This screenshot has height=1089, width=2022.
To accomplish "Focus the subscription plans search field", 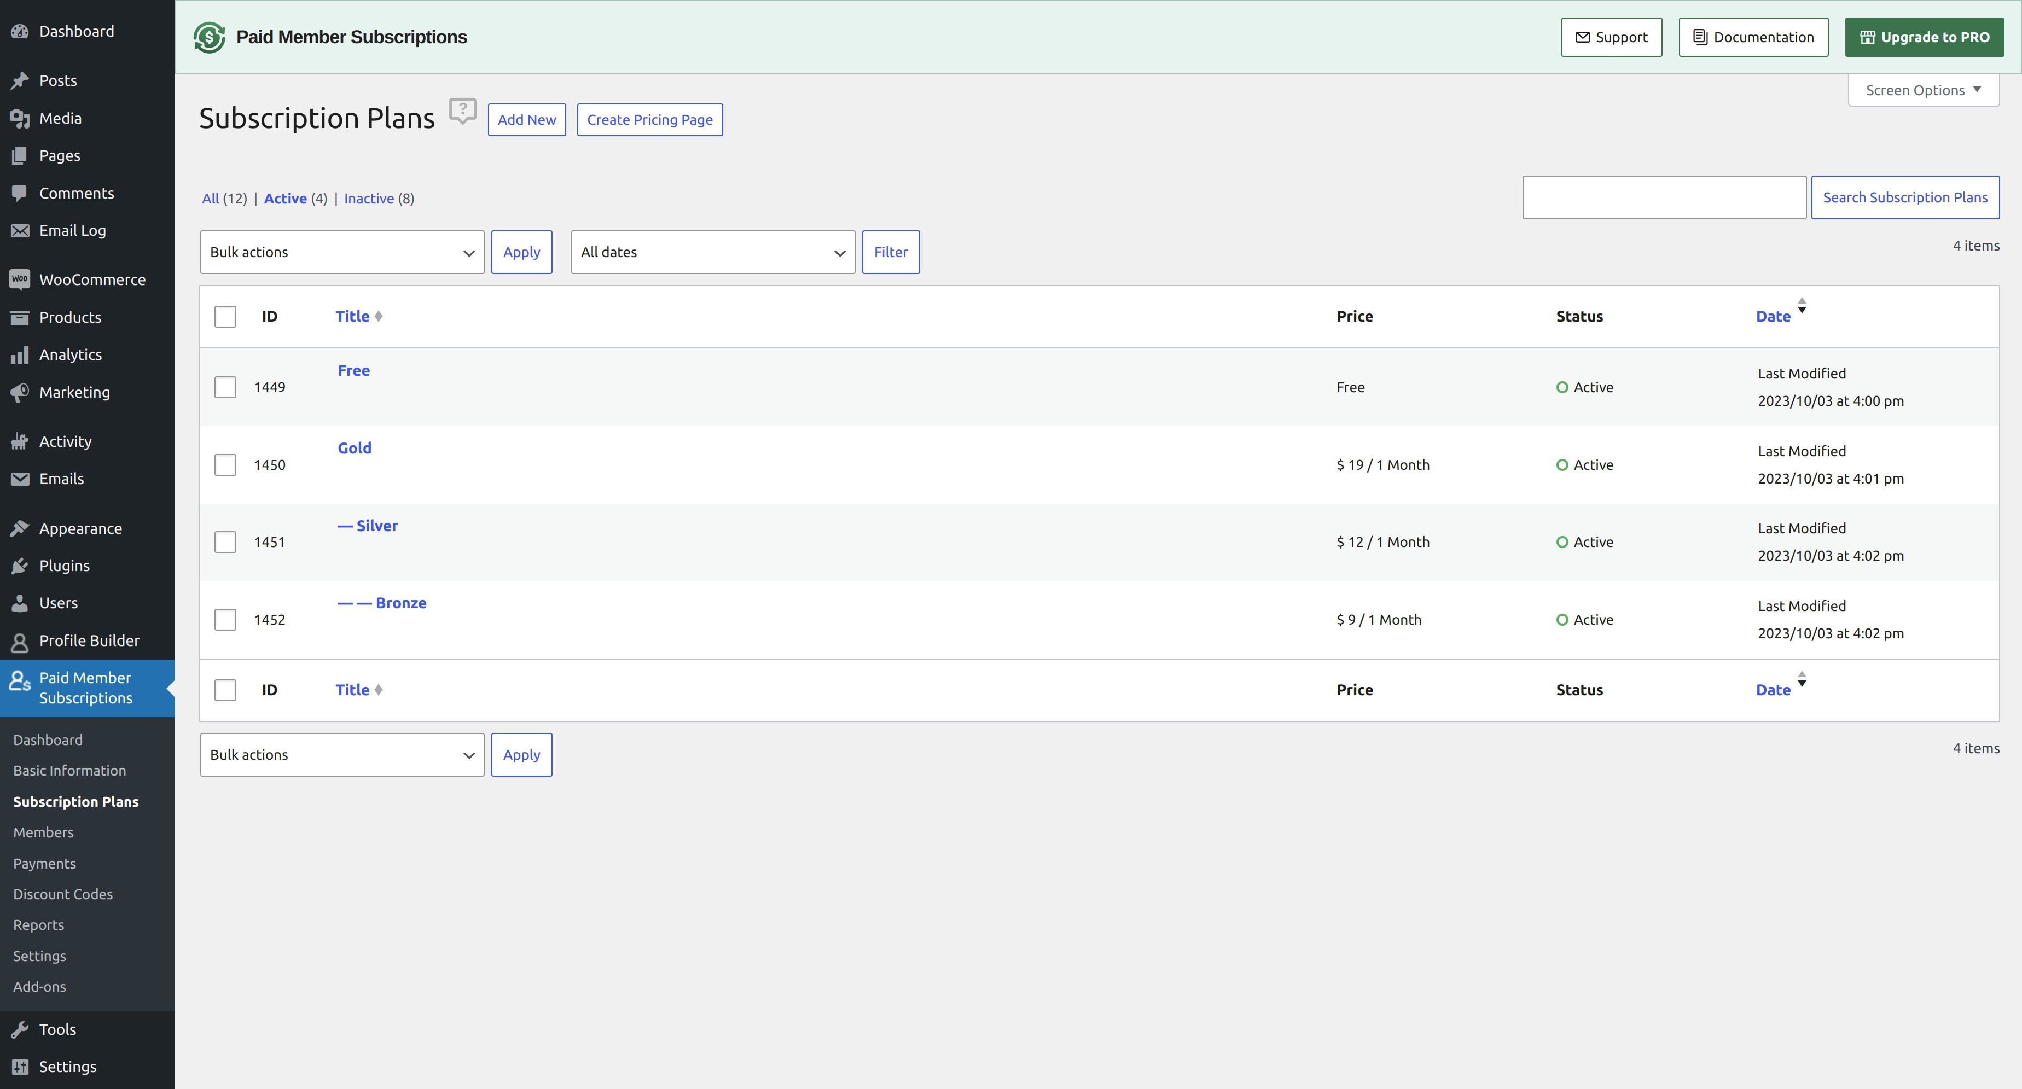I will (1663, 197).
